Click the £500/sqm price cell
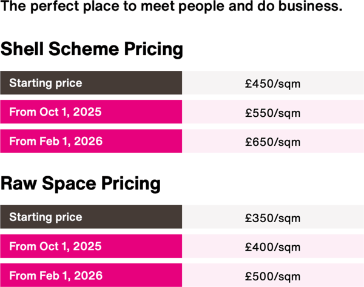Image resolution: width=364 pixels, height=287 pixels. [x=273, y=277]
